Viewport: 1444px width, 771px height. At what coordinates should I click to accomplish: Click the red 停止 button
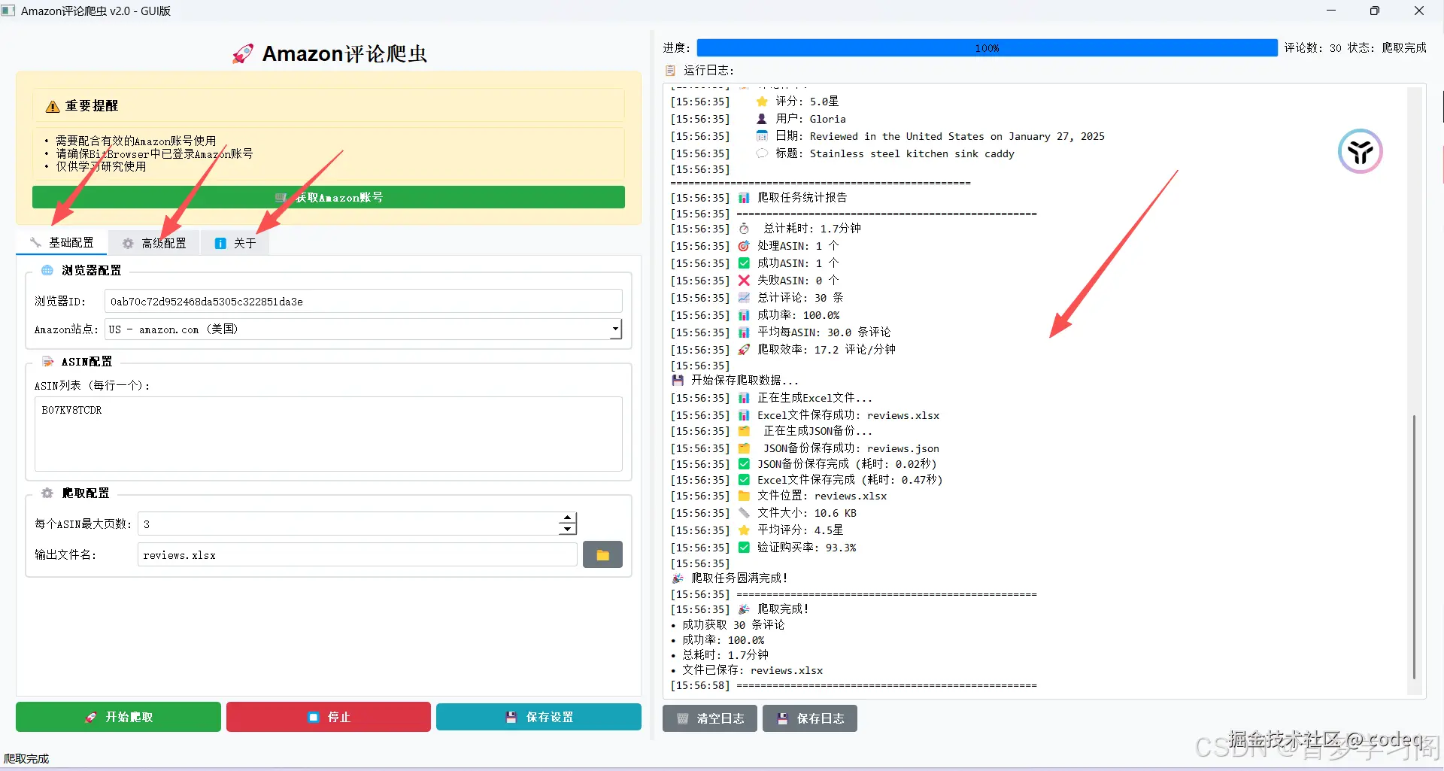(329, 717)
